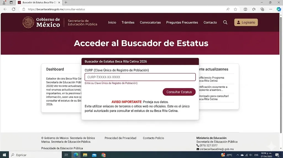Click the Gobierno de México logo
Image resolution: width=283 pixels, height=158 pixels.
click(x=41, y=22)
